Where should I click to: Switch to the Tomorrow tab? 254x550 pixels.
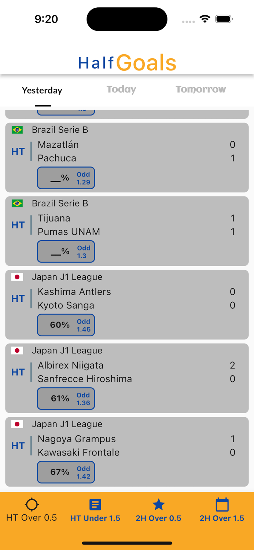201,89
